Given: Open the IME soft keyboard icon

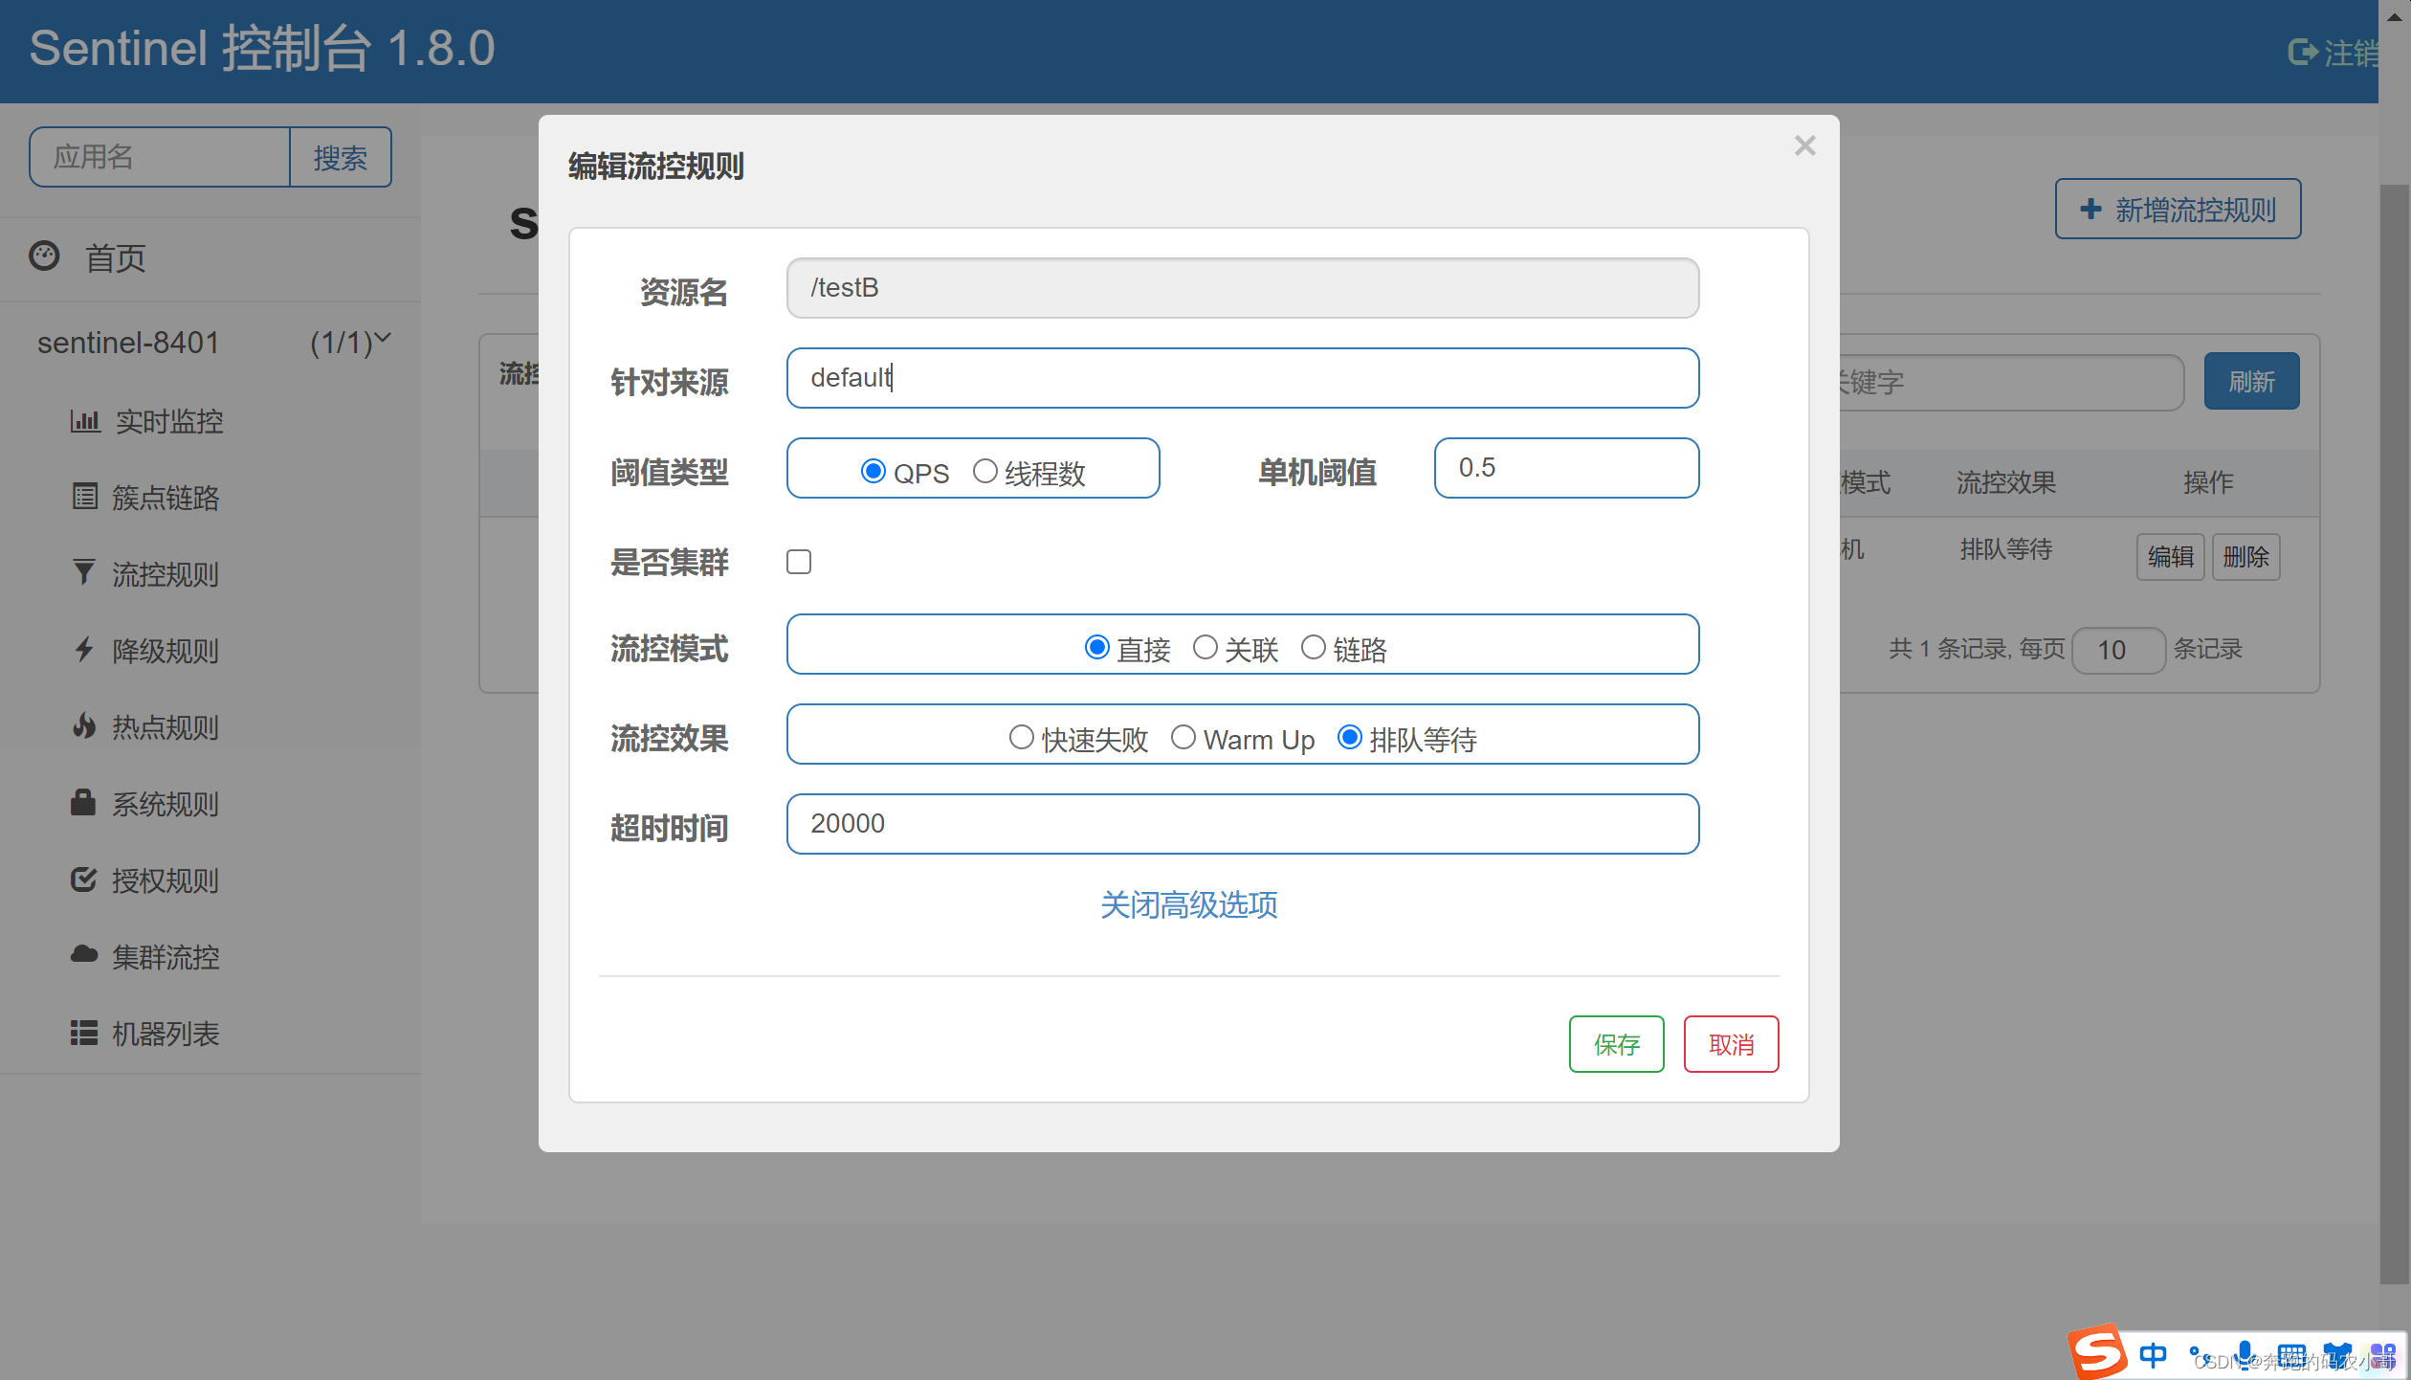Looking at the screenshot, I should coord(2291,1355).
